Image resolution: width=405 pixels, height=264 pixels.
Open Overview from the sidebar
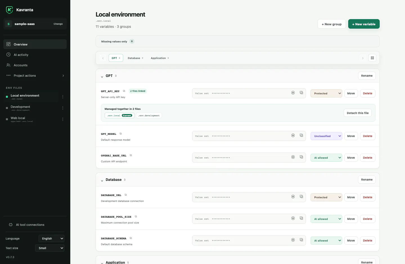pyautogui.click(x=35, y=44)
